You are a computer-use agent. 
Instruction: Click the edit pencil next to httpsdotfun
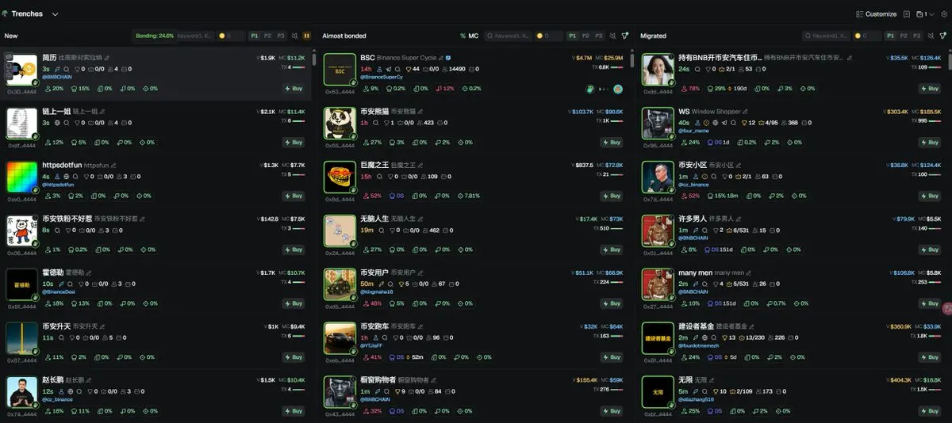(113, 166)
